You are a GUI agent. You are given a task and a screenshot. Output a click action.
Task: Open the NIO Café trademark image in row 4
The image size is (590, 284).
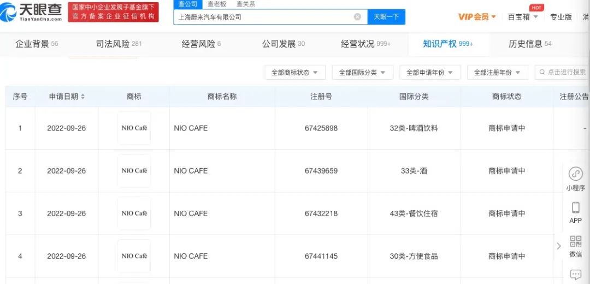[134, 256]
